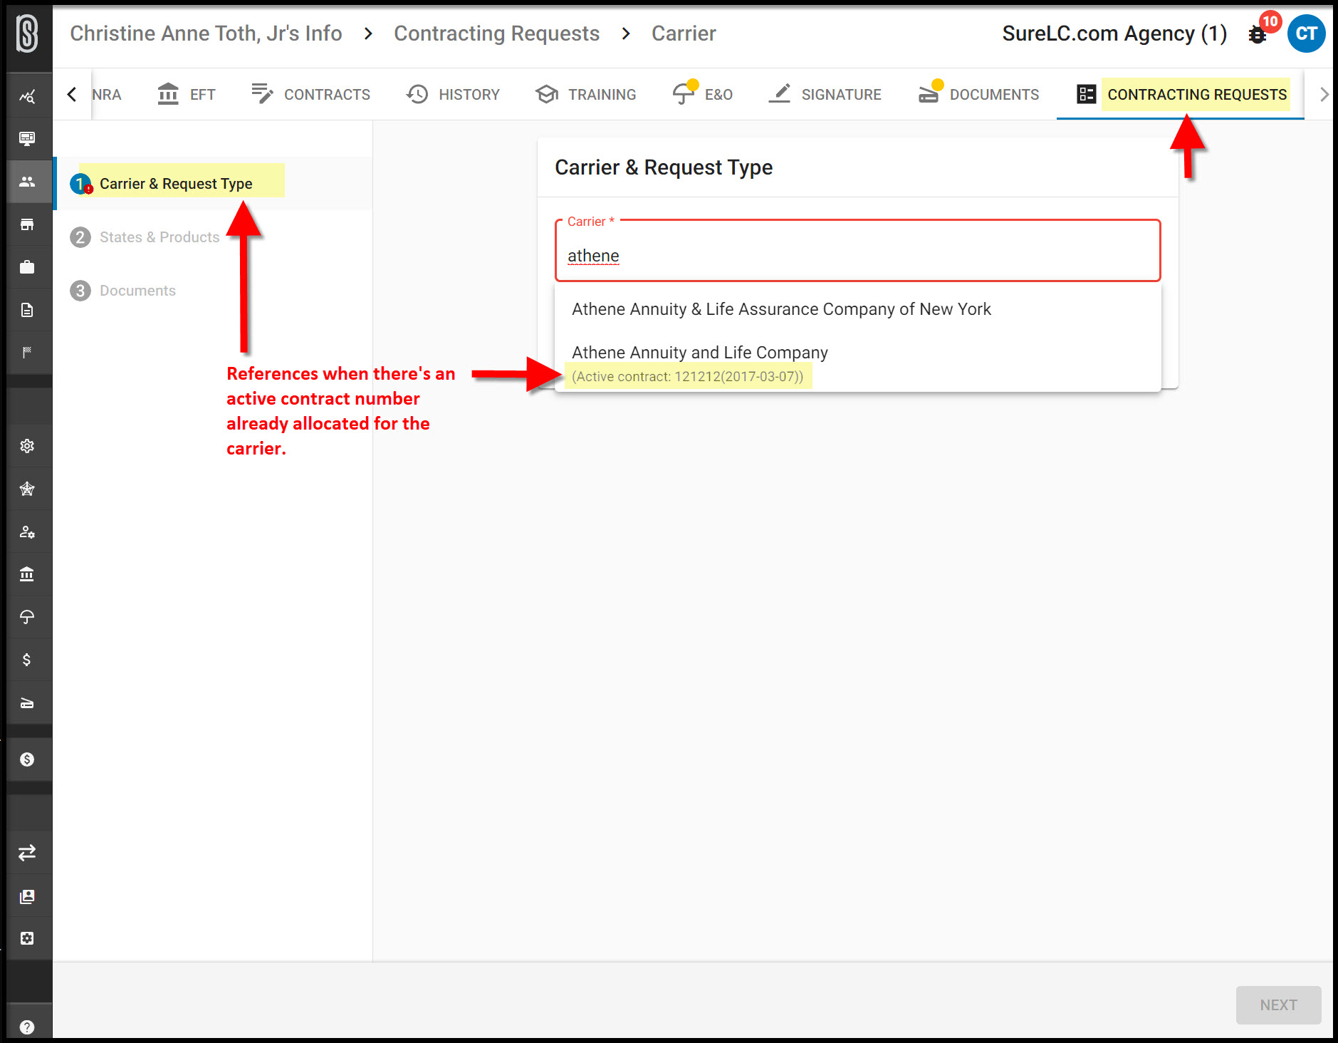Open the HISTORY tab
This screenshot has height=1043, width=1338.
point(453,95)
